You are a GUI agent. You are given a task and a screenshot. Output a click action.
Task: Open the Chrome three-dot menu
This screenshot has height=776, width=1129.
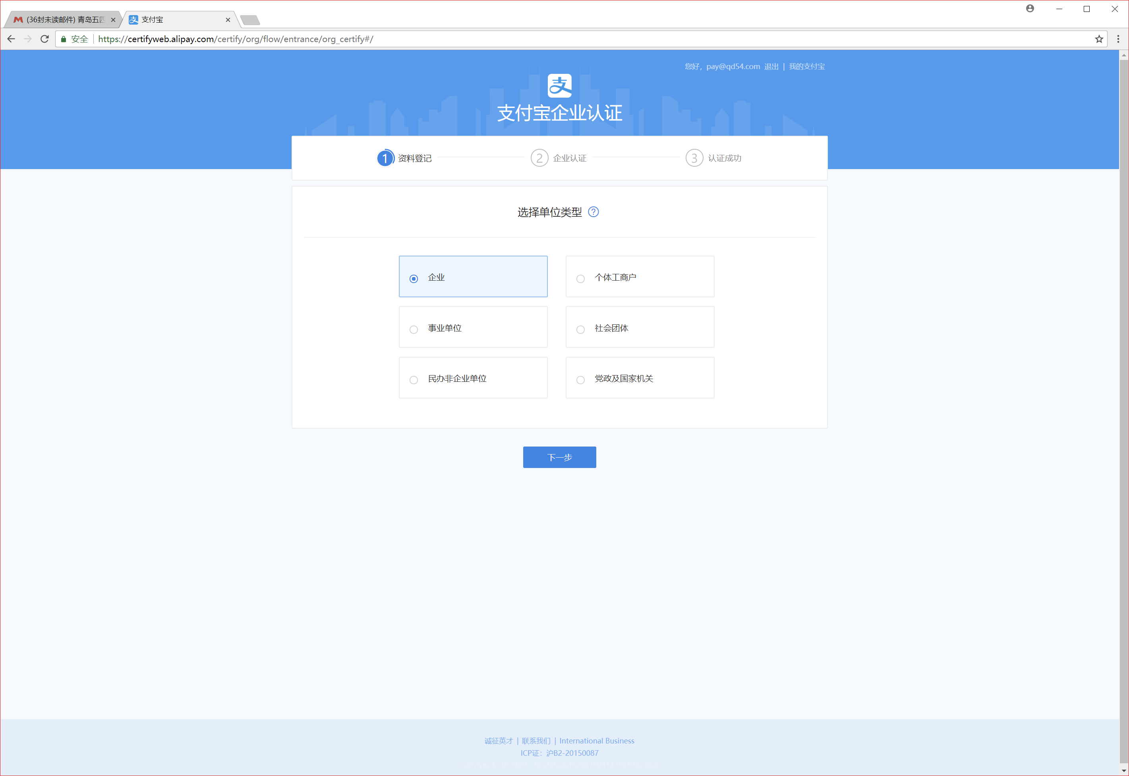pos(1118,39)
